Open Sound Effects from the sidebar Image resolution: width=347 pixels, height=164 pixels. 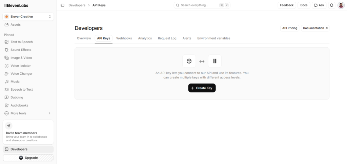coord(28,50)
